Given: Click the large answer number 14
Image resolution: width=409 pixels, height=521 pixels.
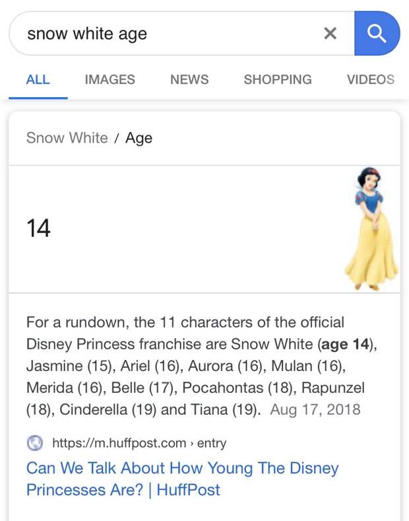Looking at the screenshot, I should point(38,228).
